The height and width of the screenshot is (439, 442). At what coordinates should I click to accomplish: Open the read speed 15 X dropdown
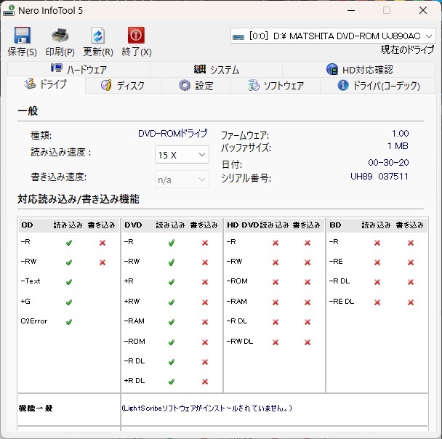[182, 154]
